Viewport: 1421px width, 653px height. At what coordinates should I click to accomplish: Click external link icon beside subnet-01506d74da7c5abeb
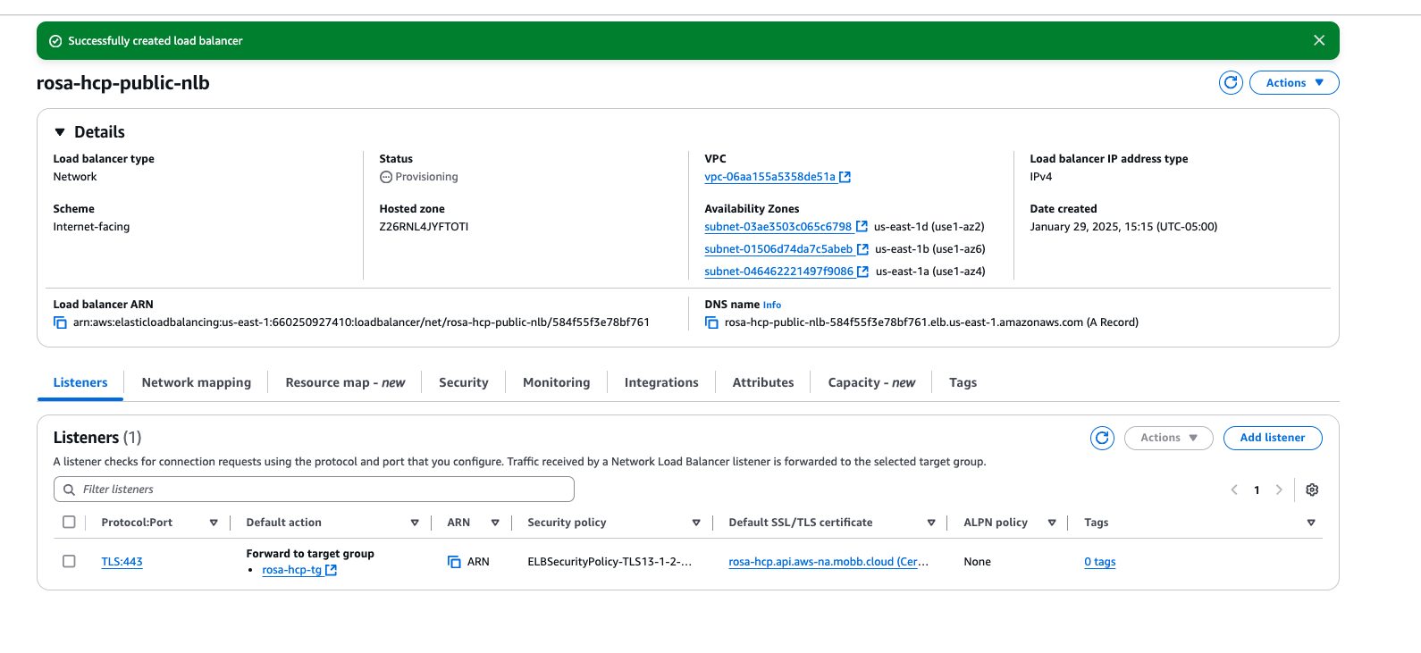tap(862, 249)
